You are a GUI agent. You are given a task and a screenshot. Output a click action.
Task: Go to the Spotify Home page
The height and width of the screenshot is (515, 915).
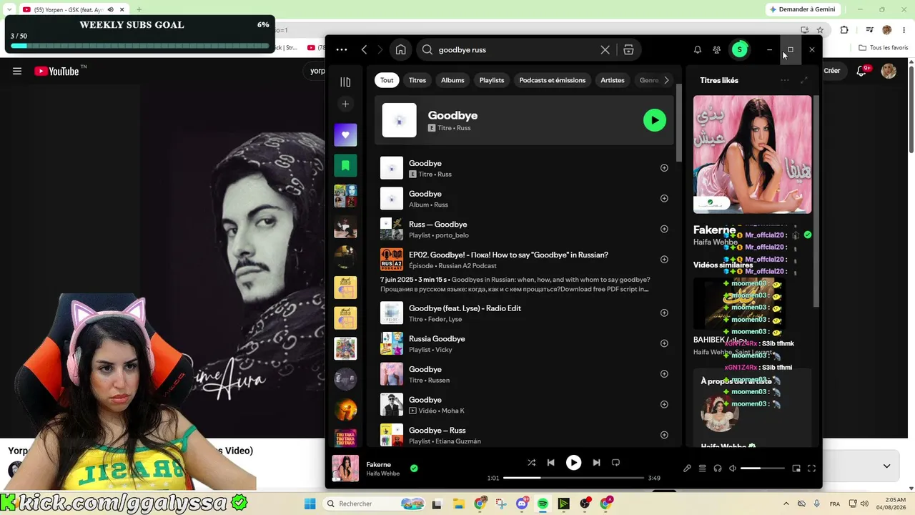[400, 50]
